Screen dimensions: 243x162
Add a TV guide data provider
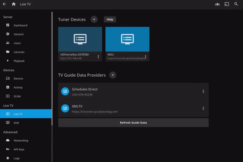[113, 75]
